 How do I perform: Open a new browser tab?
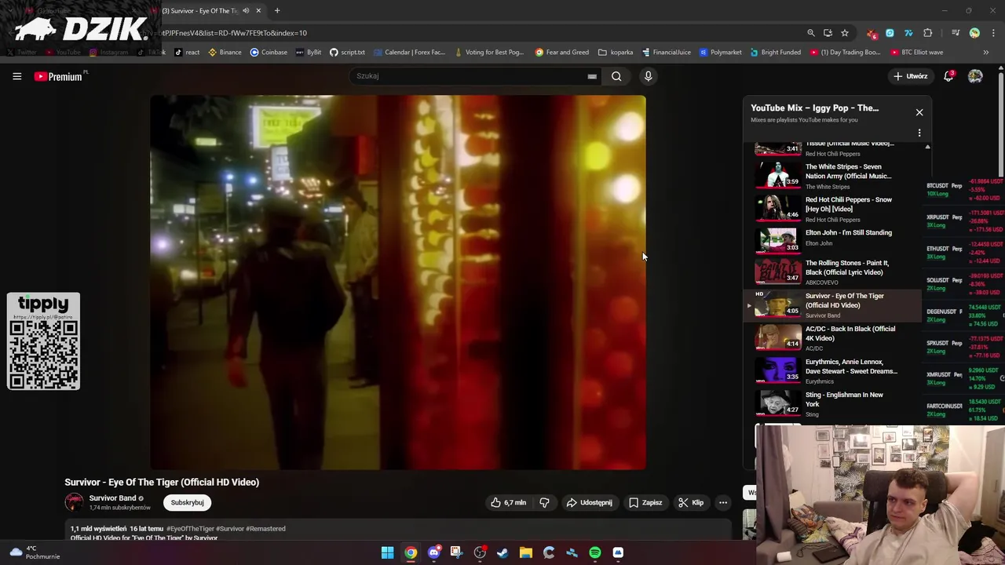coord(277,11)
